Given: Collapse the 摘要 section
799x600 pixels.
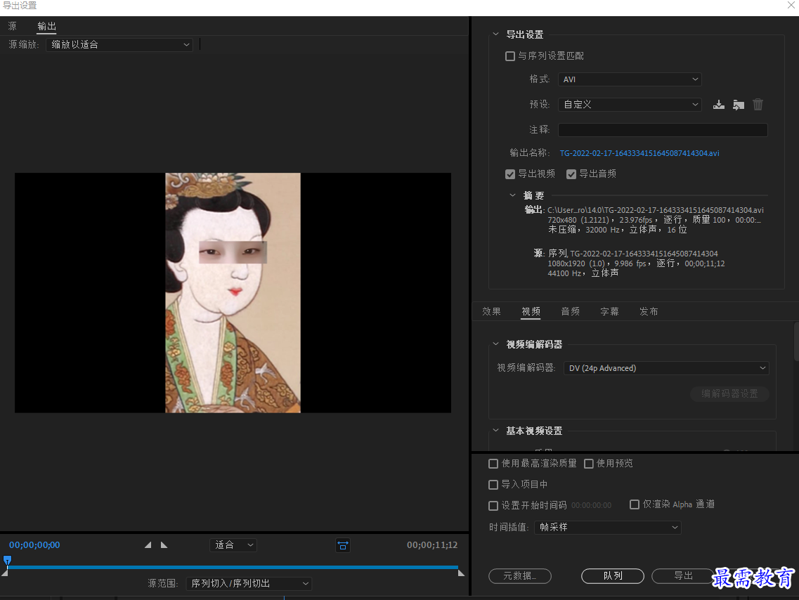Looking at the screenshot, I should (512, 195).
